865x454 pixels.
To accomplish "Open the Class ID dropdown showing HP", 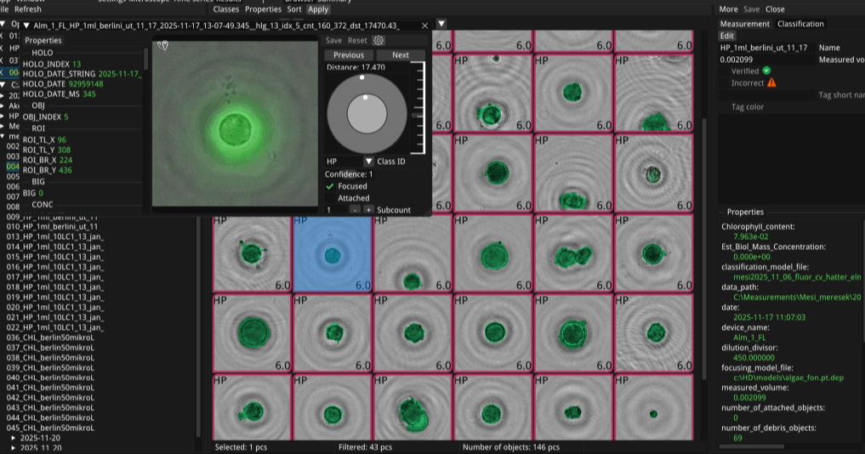I will [x=368, y=161].
